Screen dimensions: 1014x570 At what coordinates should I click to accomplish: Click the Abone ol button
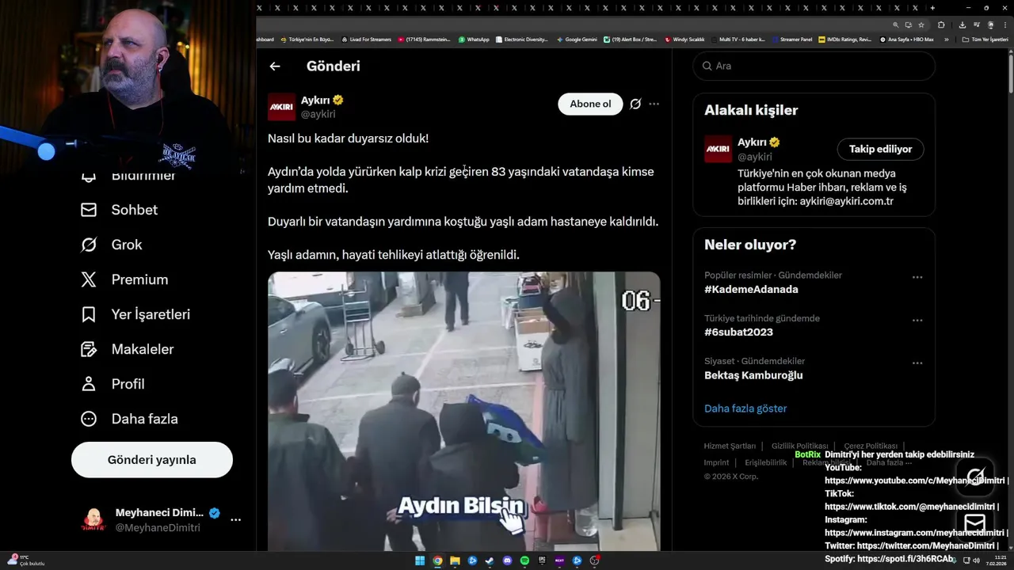pos(590,104)
